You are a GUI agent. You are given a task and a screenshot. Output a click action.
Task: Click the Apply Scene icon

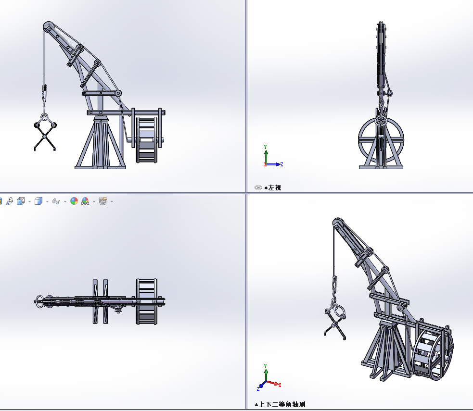(x=85, y=201)
